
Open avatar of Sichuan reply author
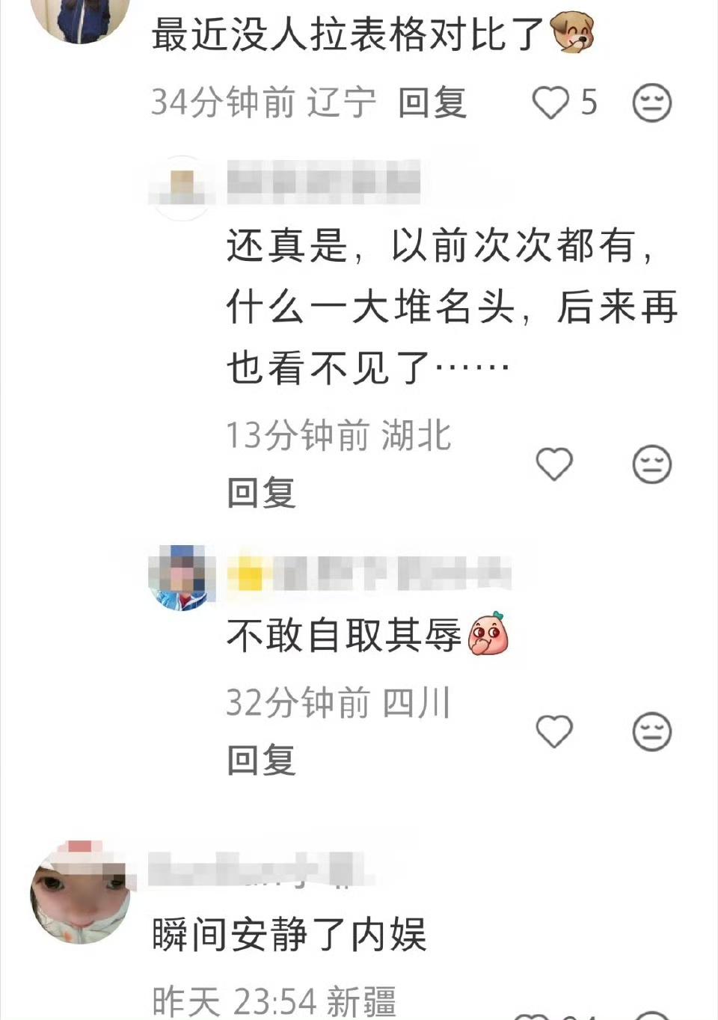pos(182,577)
